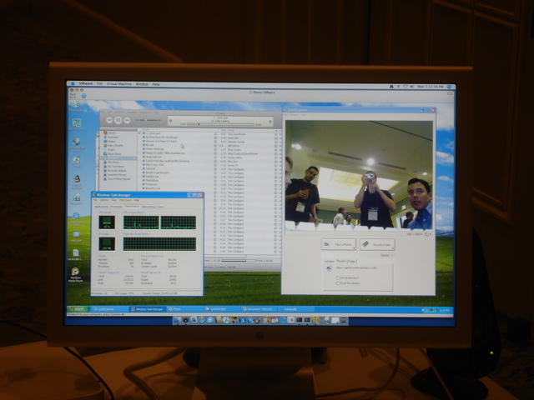Select the song Heaven Is A Place On Earth
Image resolution: width=534 pixels, height=400 pixels.
[161, 141]
